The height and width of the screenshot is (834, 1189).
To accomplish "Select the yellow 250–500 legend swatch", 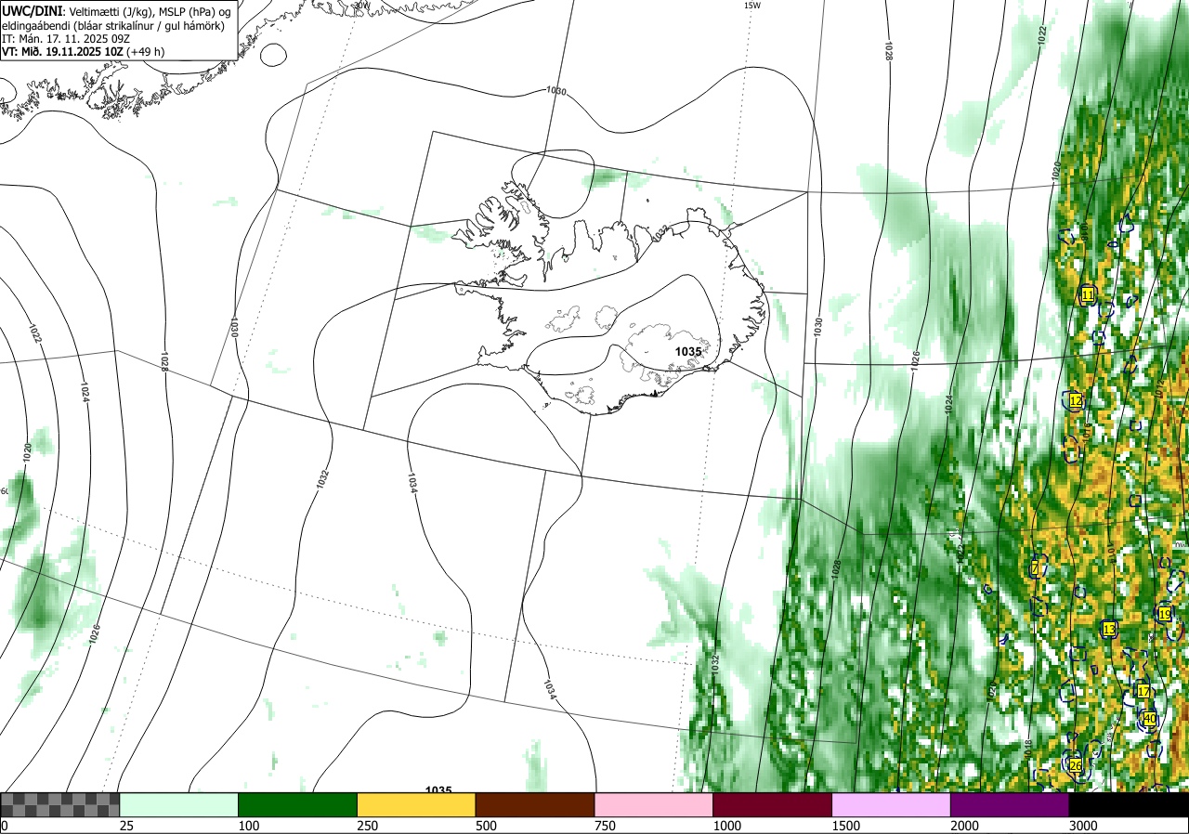I will point(416,804).
